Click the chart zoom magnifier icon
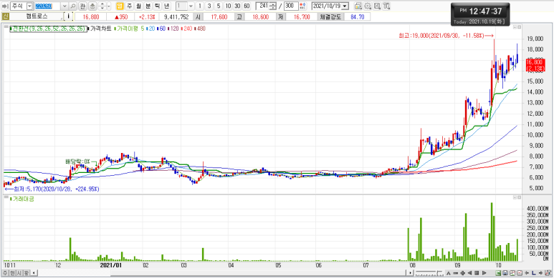Screen dimensions: 554x278 [x=377, y=6]
